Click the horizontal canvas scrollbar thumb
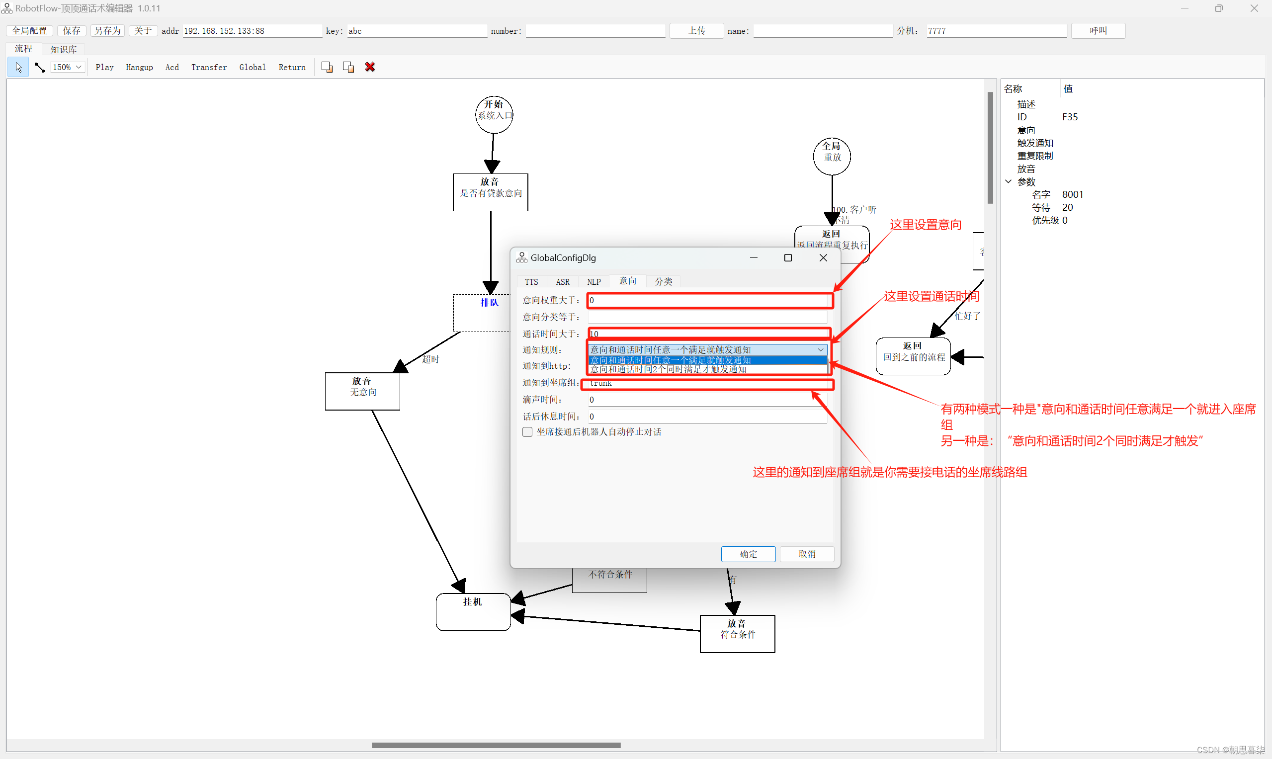 pos(496,745)
